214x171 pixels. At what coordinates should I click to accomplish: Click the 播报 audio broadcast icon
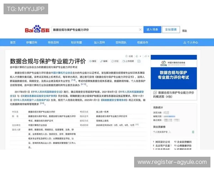(x=90, y=61)
